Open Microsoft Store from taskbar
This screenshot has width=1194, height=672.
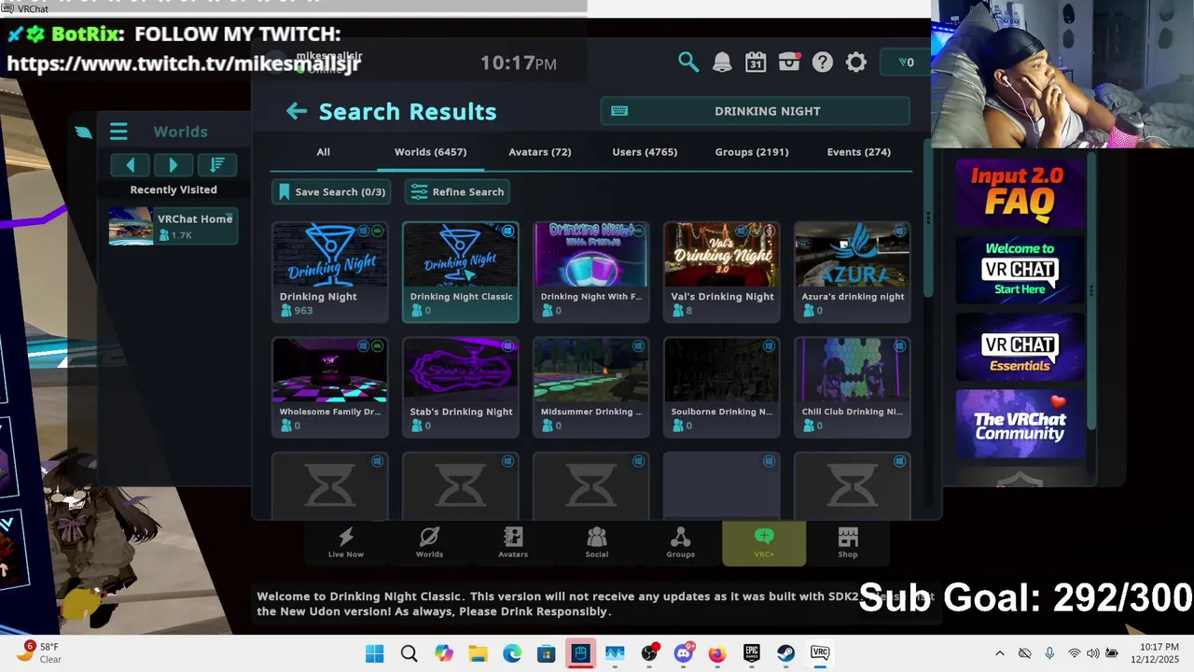pyautogui.click(x=547, y=653)
